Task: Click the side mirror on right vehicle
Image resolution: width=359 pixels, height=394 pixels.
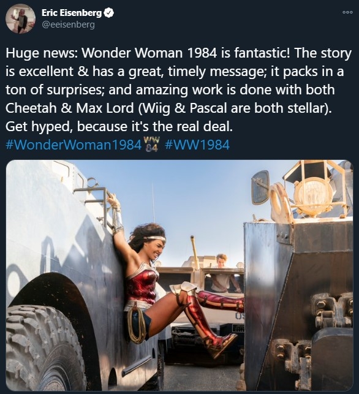Action: coord(260,188)
